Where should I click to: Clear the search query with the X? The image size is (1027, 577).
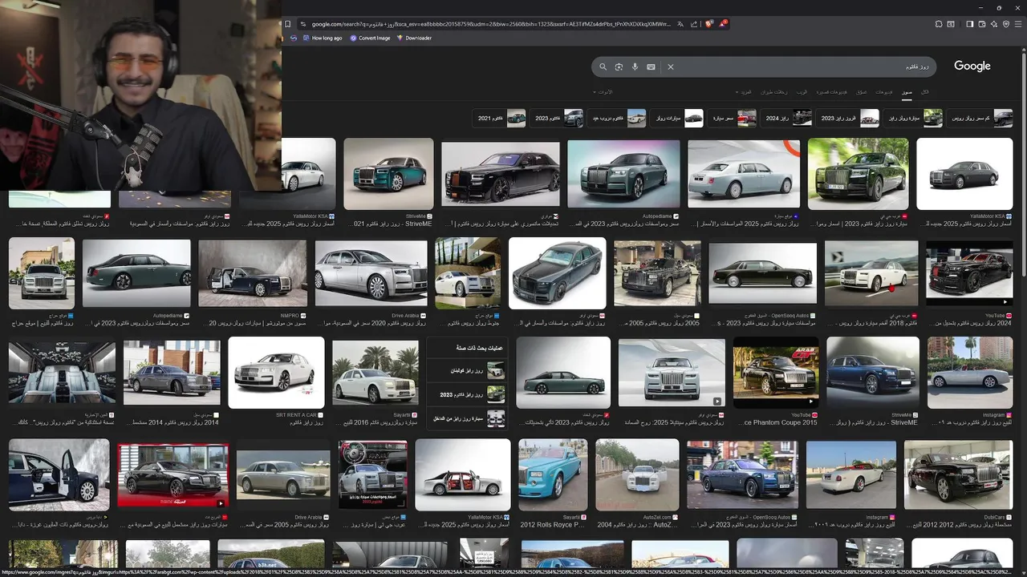[x=671, y=67]
